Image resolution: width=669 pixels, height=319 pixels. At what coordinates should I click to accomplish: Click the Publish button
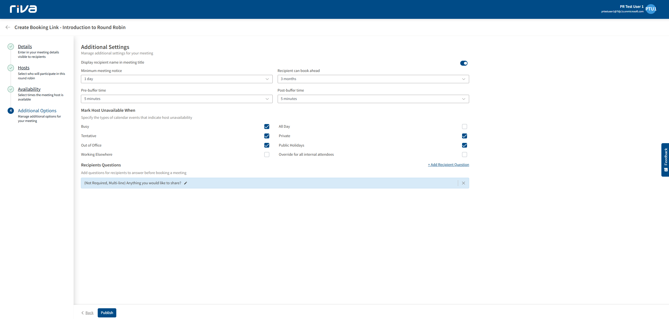107,313
